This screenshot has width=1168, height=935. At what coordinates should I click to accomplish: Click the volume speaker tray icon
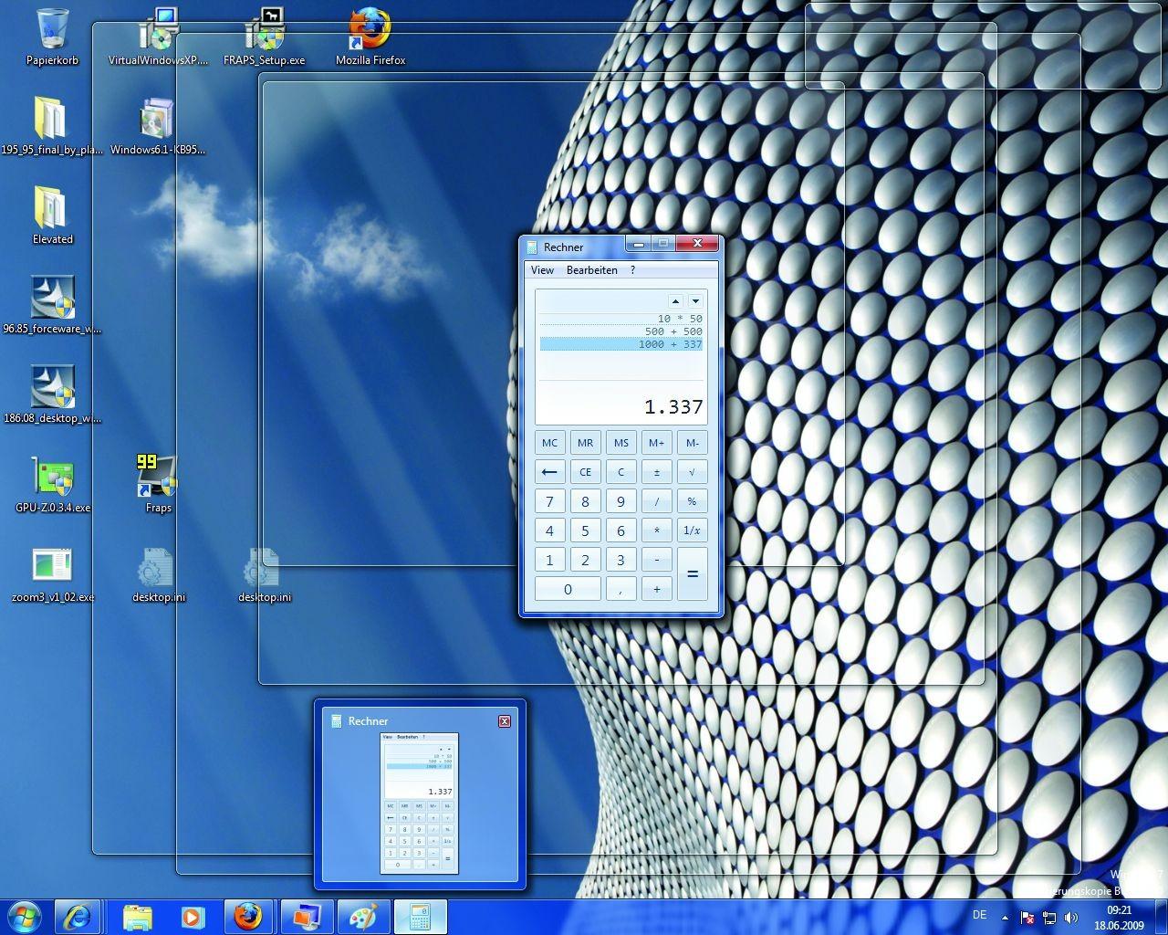[x=1071, y=918]
